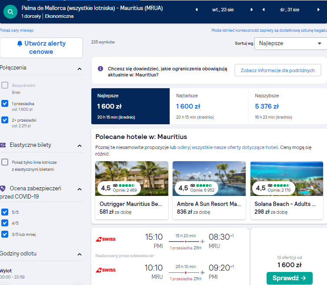Switch to the Najtańsze tab
This screenshot has width=327, height=285.
click(x=209, y=106)
